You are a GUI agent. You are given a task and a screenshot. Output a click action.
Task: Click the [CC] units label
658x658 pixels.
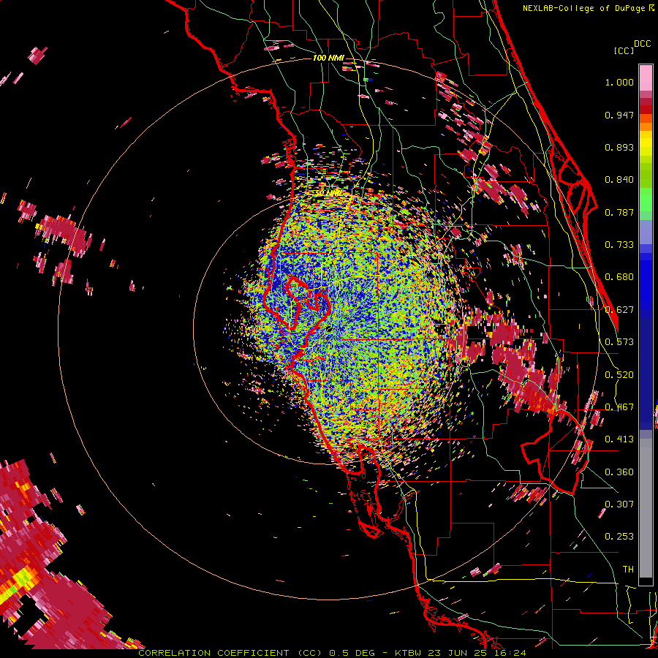624,50
